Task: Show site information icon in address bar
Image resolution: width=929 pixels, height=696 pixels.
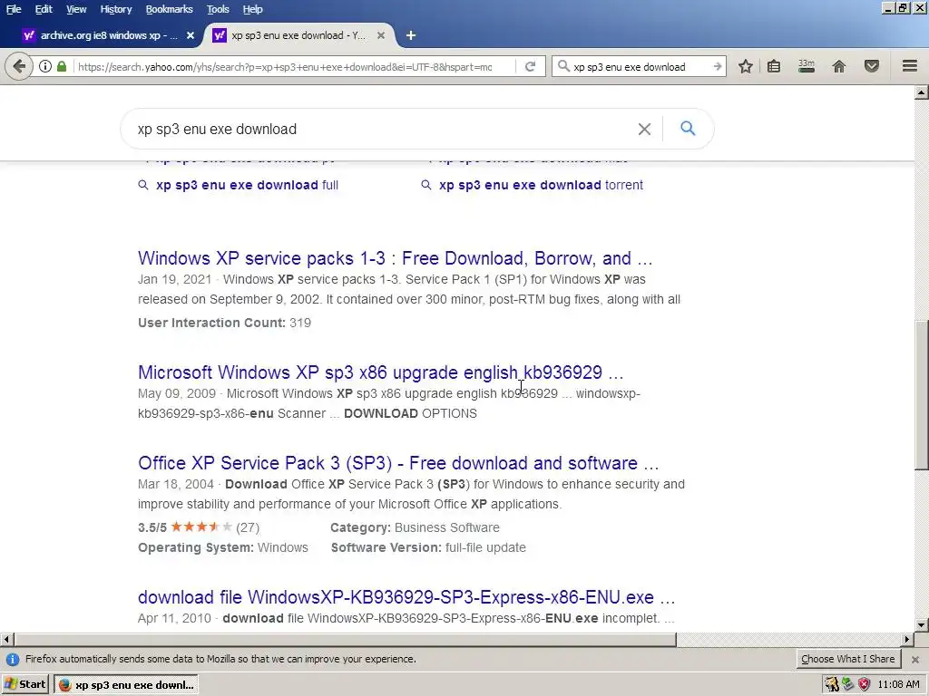Action: [x=45, y=66]
